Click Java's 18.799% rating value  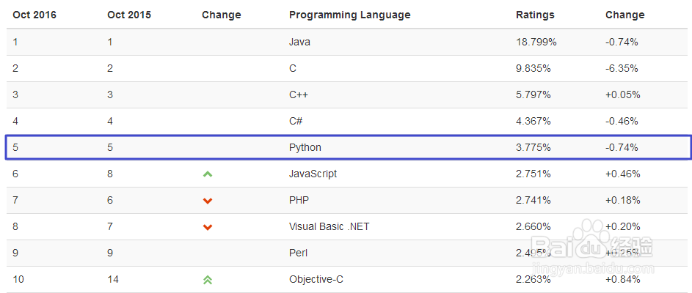click(x=536, y=42)
